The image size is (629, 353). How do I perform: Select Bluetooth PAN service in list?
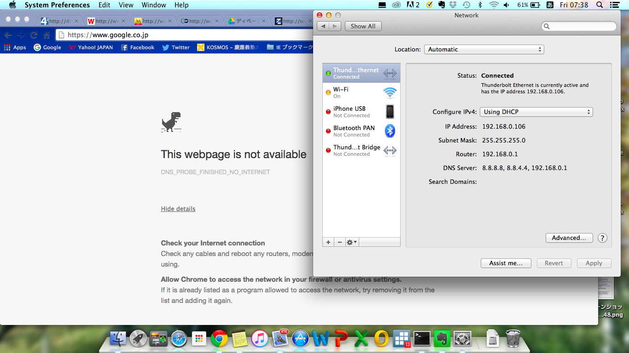361,131
